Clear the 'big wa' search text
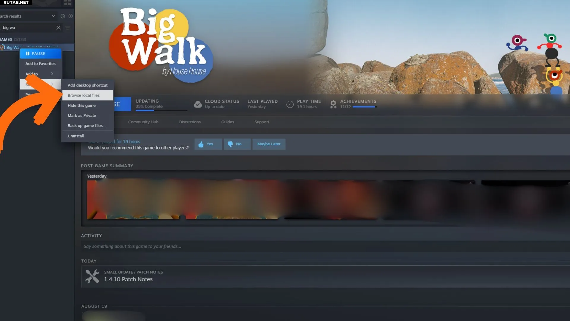This screenshot has height=321, width=570. (x=58, y=28)
